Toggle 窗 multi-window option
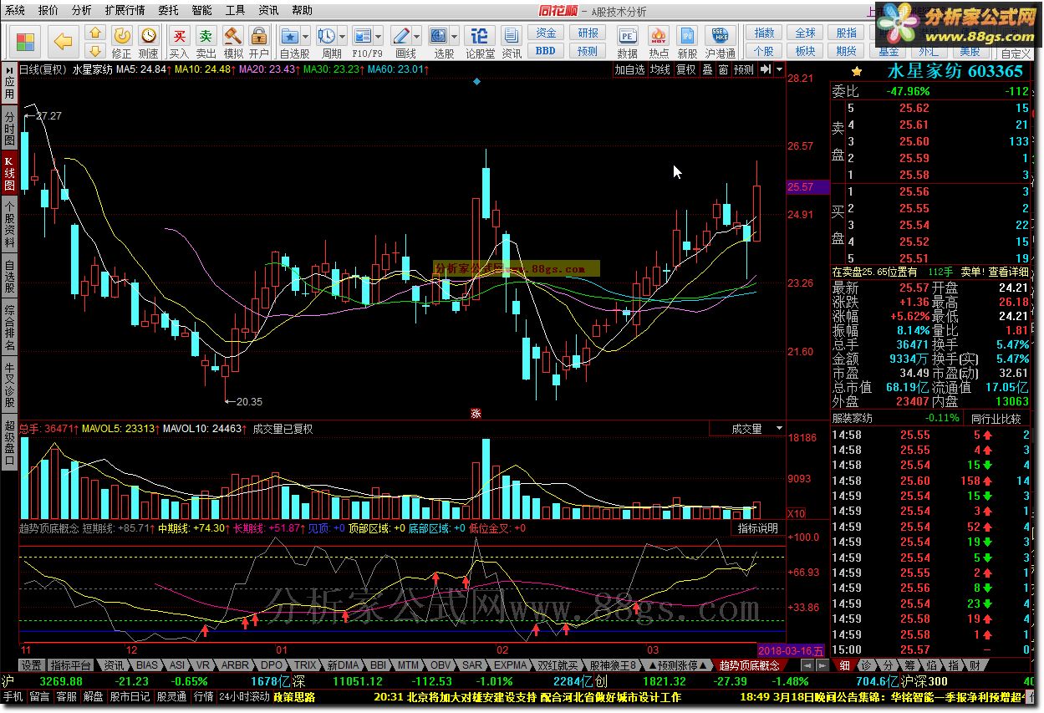Viewport: 1044px width, 713px height. click(x=723, y=70)
